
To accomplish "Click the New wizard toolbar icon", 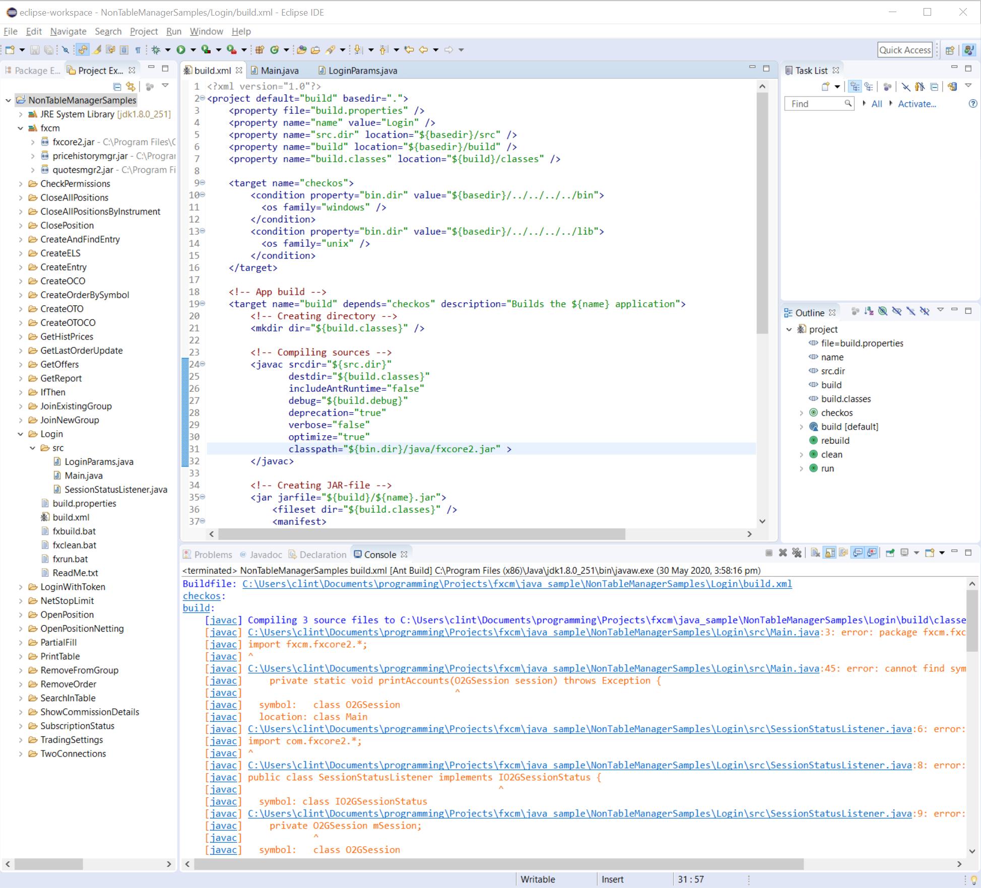I will coord(10,50).
